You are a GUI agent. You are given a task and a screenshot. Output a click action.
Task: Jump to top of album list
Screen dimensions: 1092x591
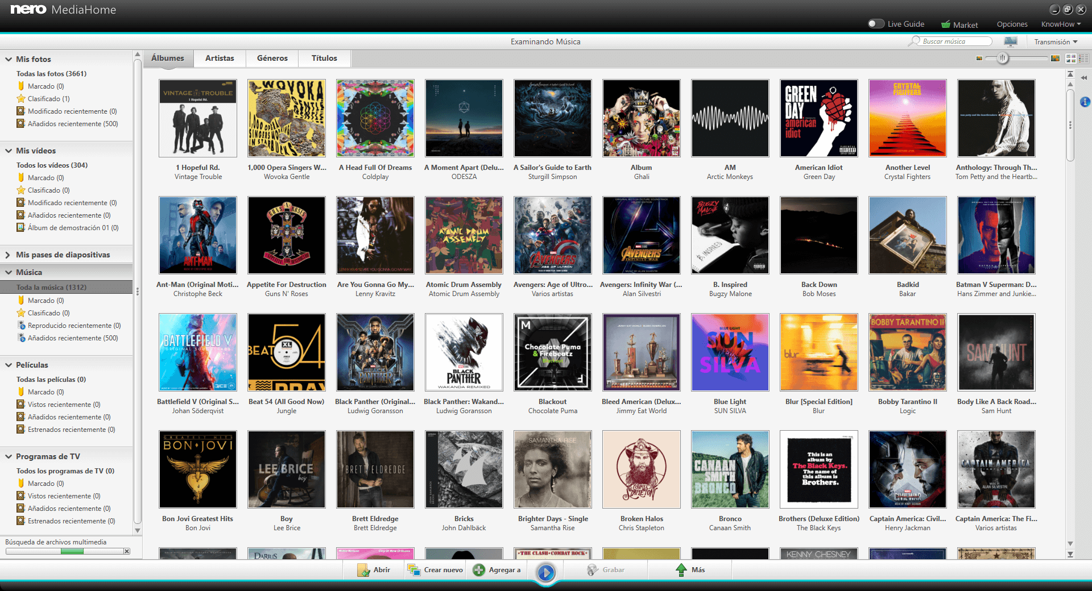[1070, 74]
